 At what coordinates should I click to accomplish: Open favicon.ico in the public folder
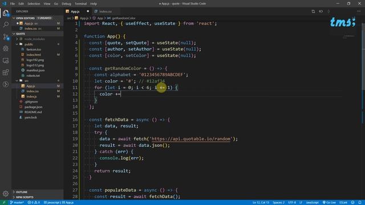click(x=34, y=50)
